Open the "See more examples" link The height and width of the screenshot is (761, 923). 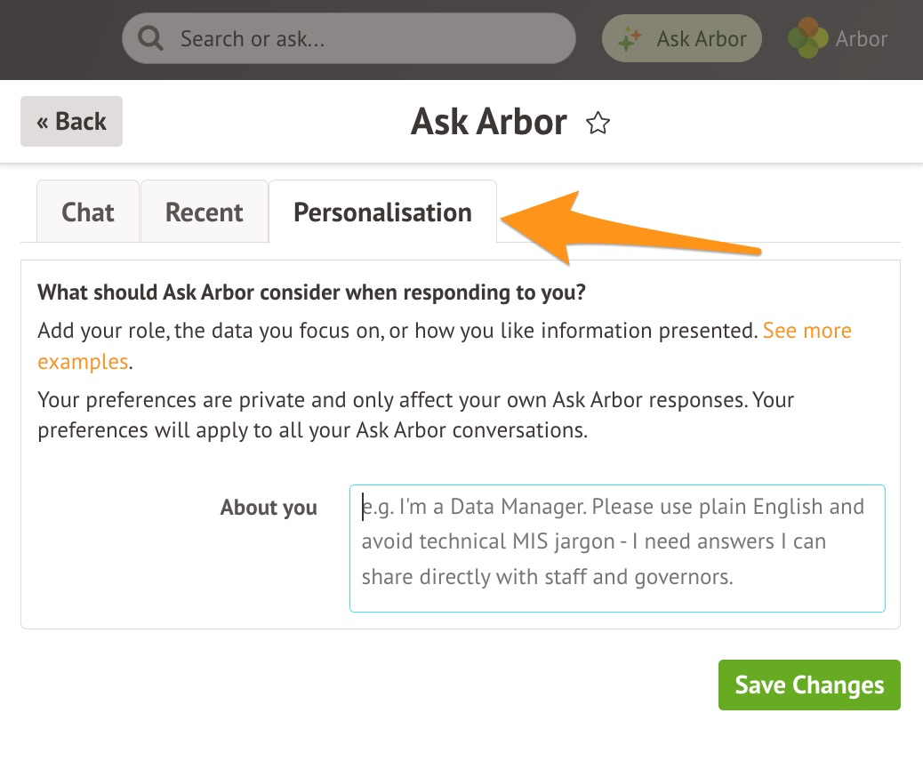click(807, 331)
